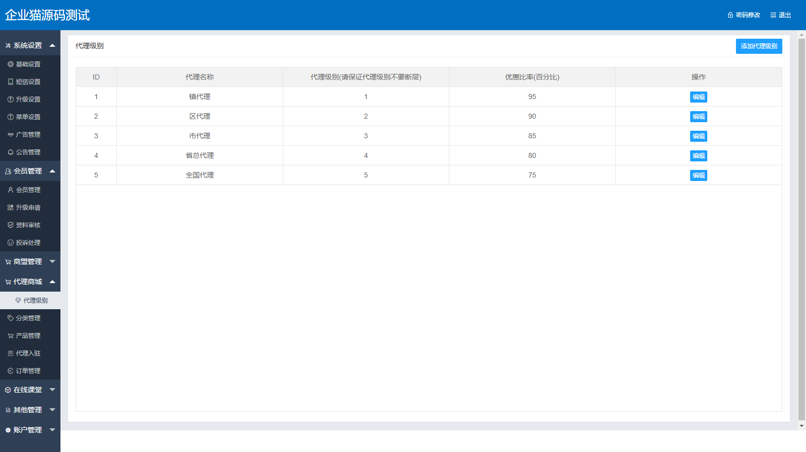Click the bell icon beside 公告管理
This screenshot has width=806, height=452.
(x=11, y=152)
